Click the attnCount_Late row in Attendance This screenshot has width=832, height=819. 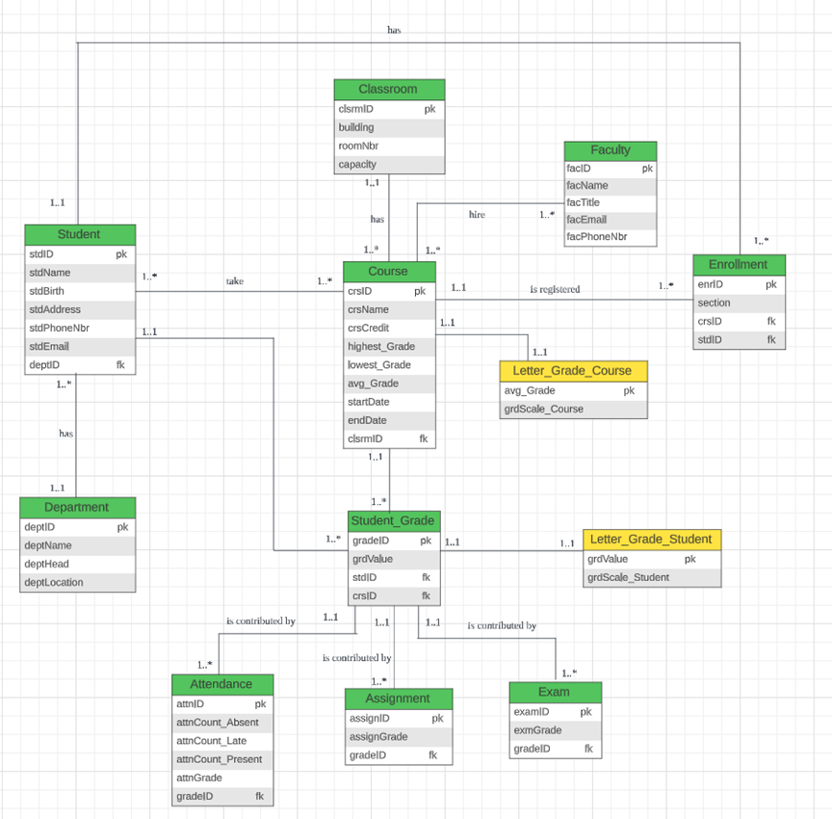tap(212, 741)
